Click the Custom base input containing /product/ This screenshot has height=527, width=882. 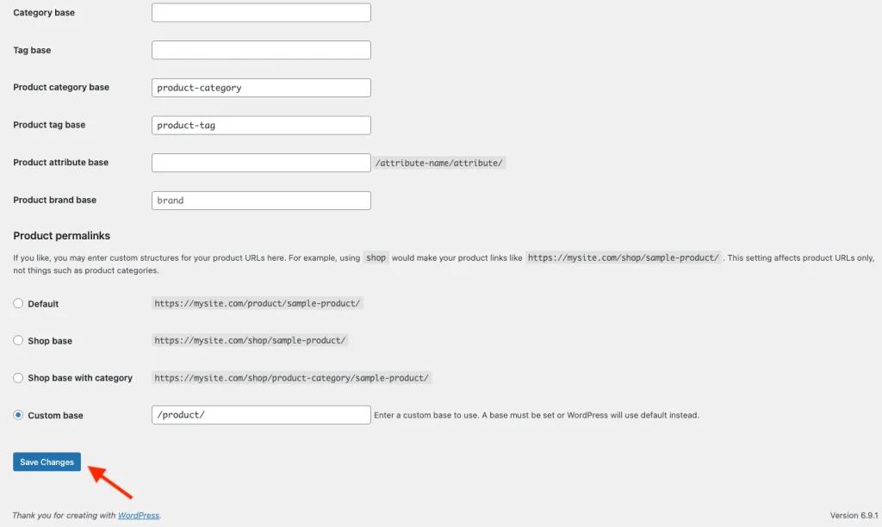(260, 414)
